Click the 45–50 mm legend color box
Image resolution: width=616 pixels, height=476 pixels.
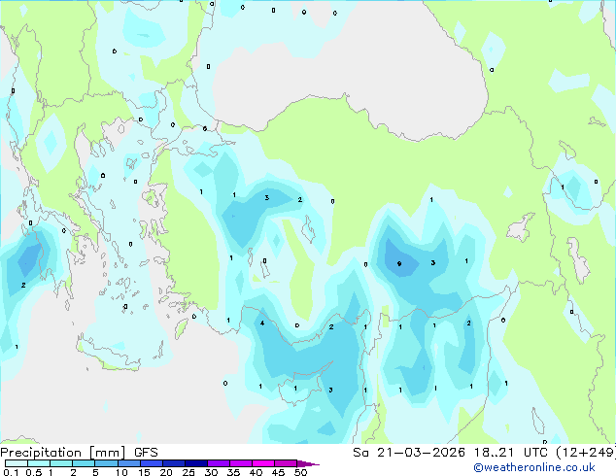[x=286, y=463]
